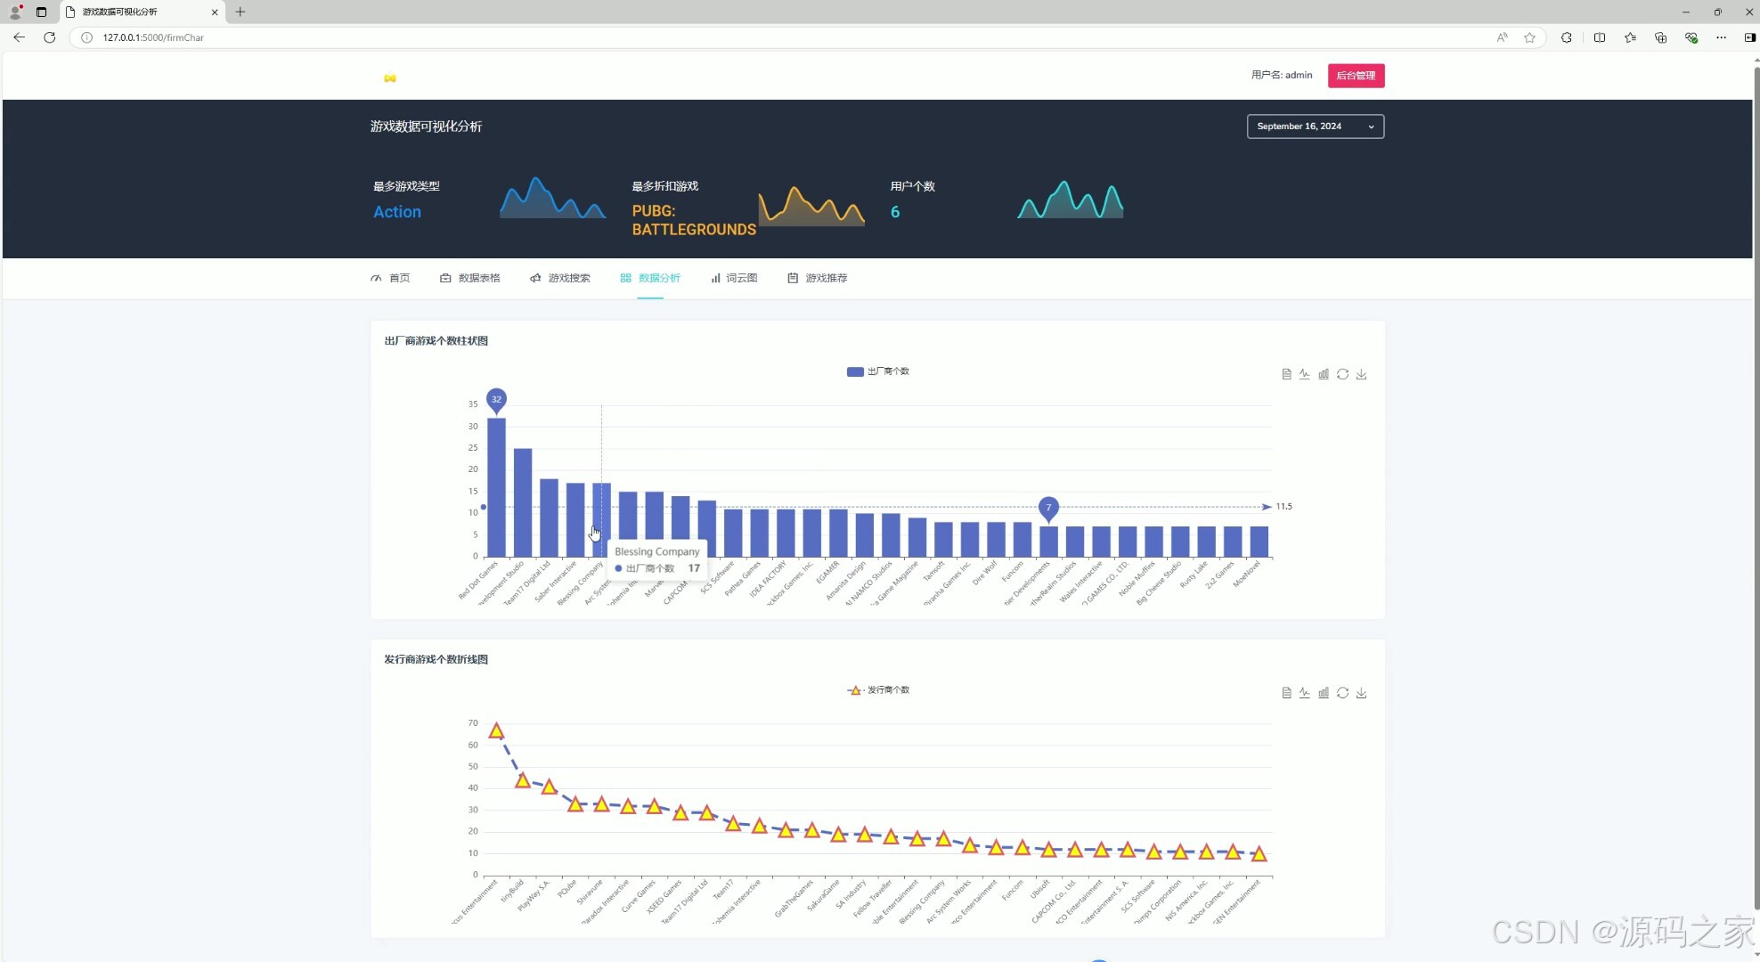Click the 后台管理 button
Viewport: 1760px width, 962px height.
click(x=1356, y=76)
